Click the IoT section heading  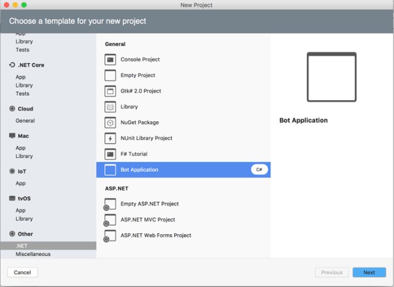tap(22, 171)
